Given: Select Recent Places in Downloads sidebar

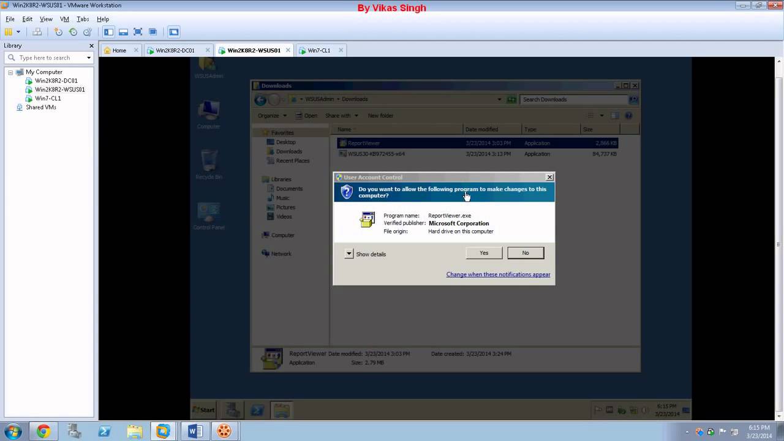Looking at the screenshot, I should pyautogui.click(x=292, y=160).
